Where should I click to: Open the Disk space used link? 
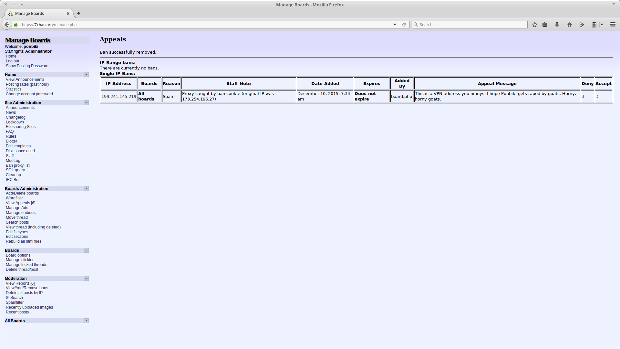[x=20, y=151]
